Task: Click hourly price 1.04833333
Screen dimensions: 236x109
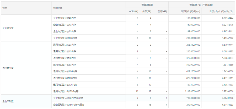Action: tap(228, 58)
